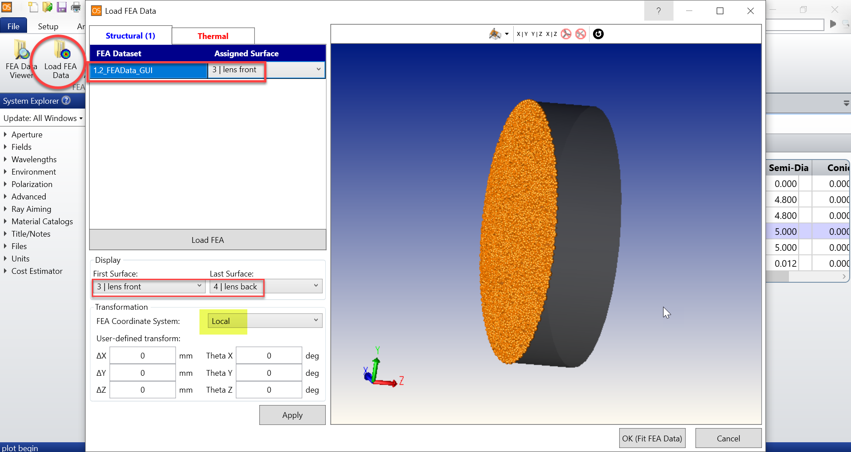
Task: Expand the Advanced section
Action: [5, 196]
